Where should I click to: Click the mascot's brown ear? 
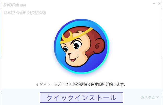coord(99,46)
